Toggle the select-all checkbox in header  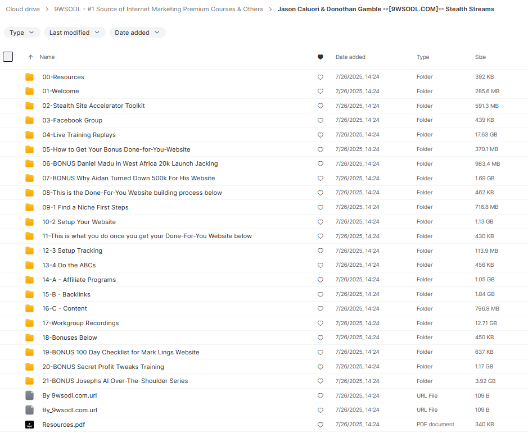point(8,57)
